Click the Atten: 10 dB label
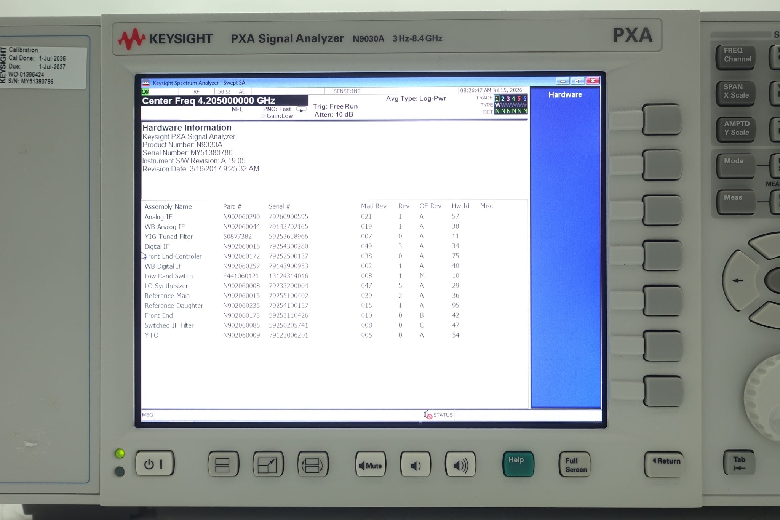Viewport: 780px width, 520px height. tap(334, 114)
